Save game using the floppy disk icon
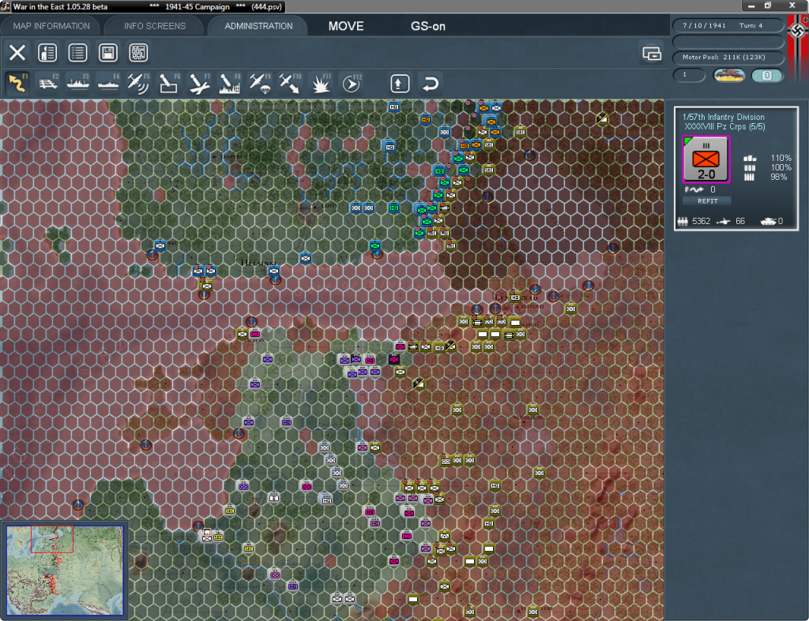 click(x=107, y=53)
